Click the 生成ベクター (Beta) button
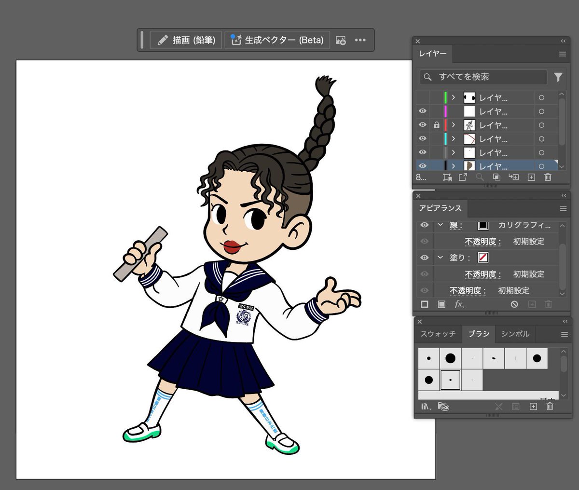This screenshot has width=579, height=490. pos(277,40)
